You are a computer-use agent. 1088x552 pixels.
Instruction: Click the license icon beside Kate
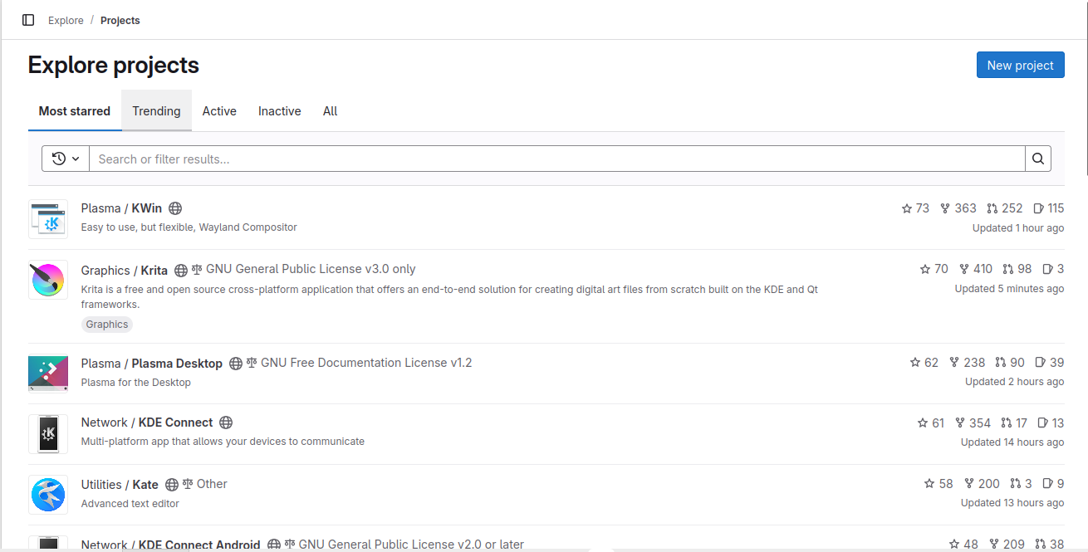189,483
